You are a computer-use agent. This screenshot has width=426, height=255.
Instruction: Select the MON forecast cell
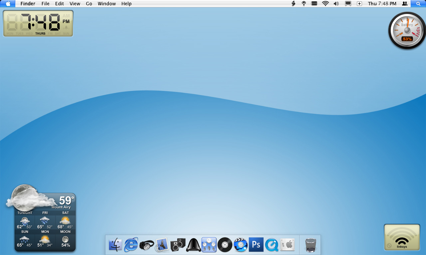[45, 239]
